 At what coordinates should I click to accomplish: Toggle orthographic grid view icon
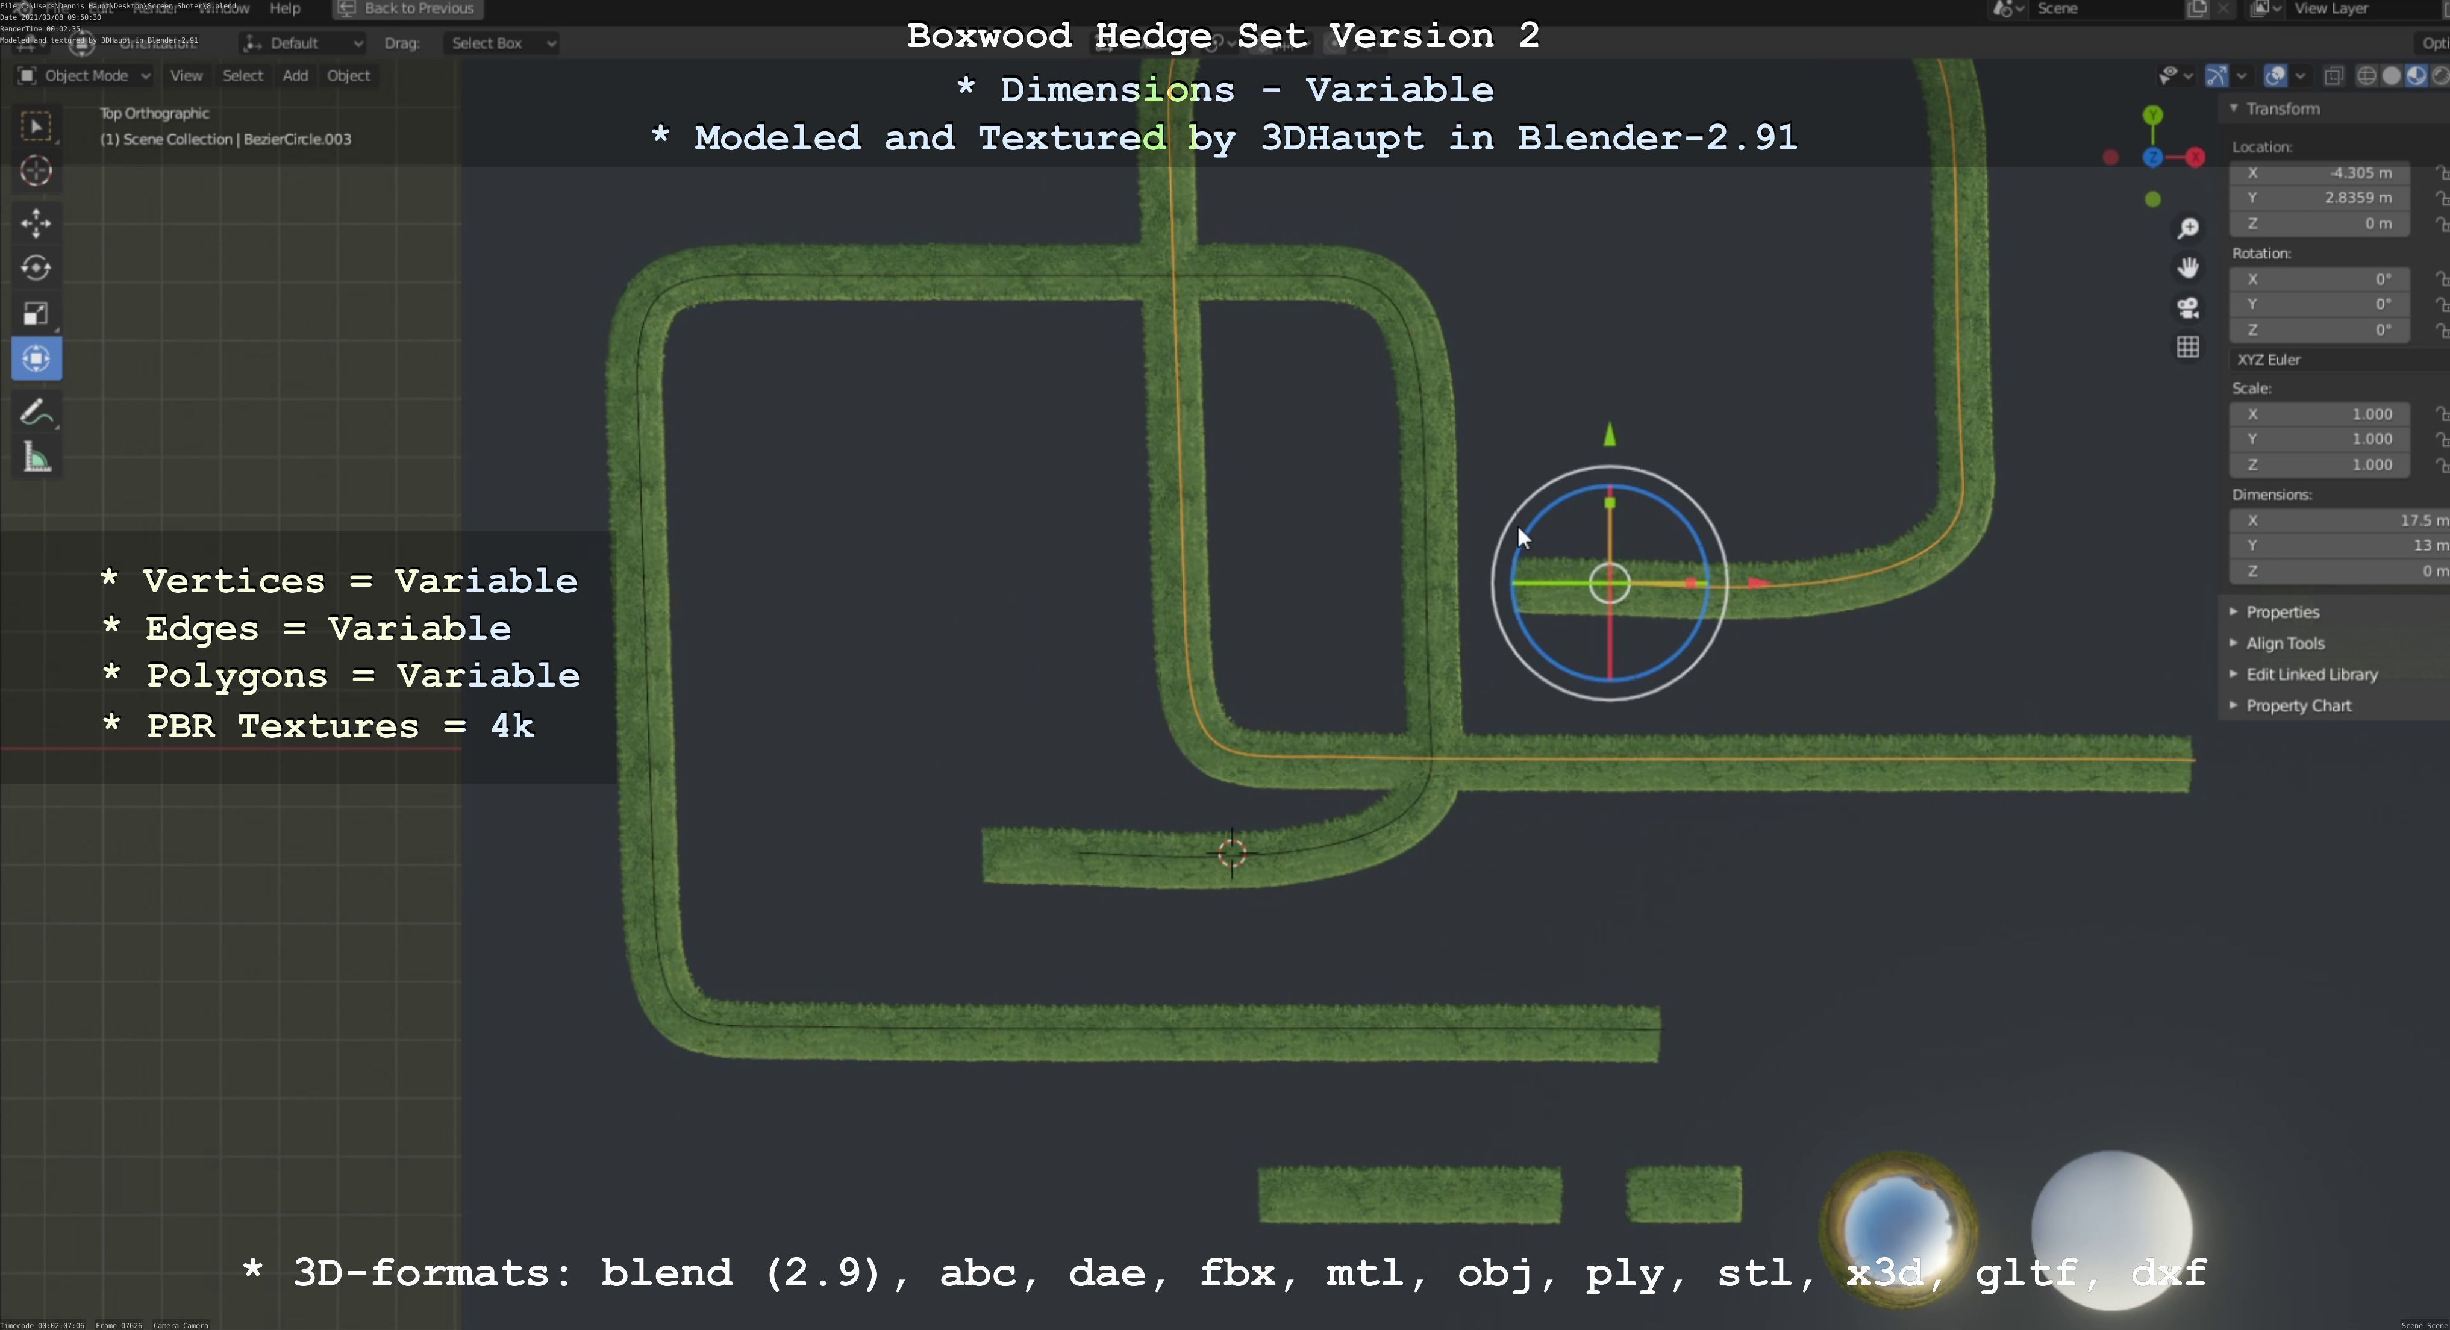coord(2187,347)
